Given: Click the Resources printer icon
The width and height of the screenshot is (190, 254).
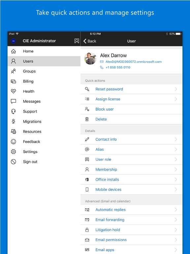Looking at the screenshot, I should pyautogui.click(x=14, y=132).
